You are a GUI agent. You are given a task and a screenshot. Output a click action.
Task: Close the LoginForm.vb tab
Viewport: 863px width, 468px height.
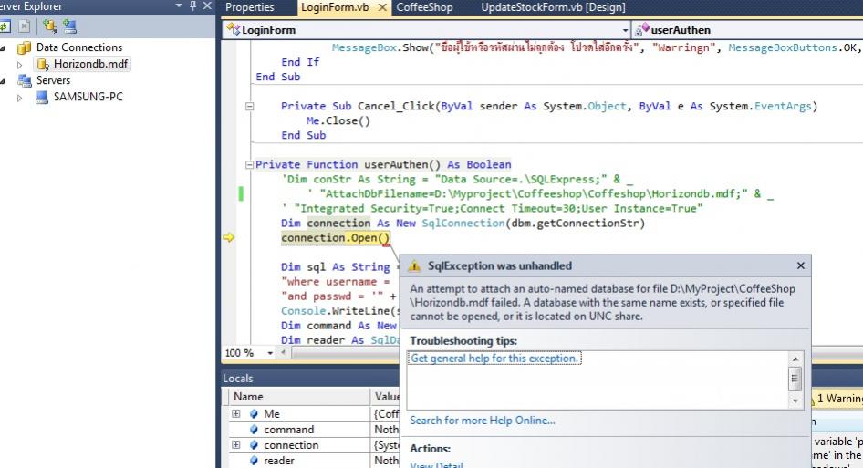tap(382, 7)
